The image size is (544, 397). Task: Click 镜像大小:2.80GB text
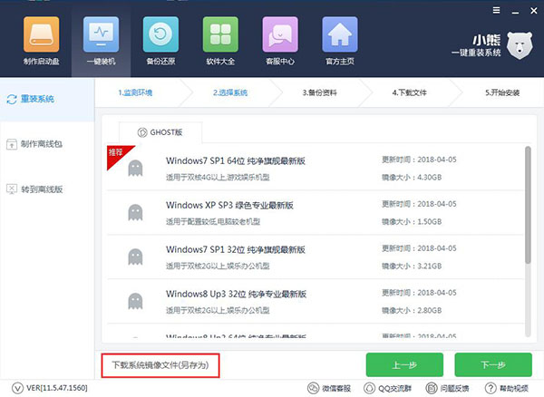tap(412, 310)
